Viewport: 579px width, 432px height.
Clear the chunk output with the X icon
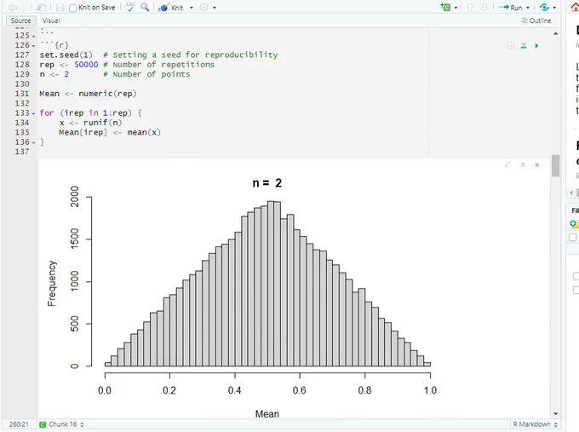tap(537, 164)
